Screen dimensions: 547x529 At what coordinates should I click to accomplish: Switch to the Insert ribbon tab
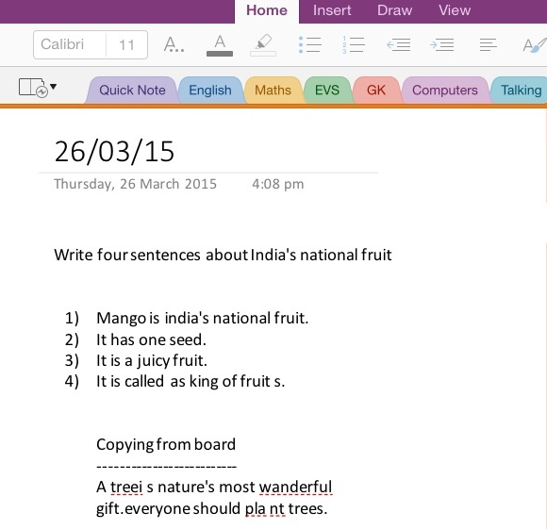point(332,10)
